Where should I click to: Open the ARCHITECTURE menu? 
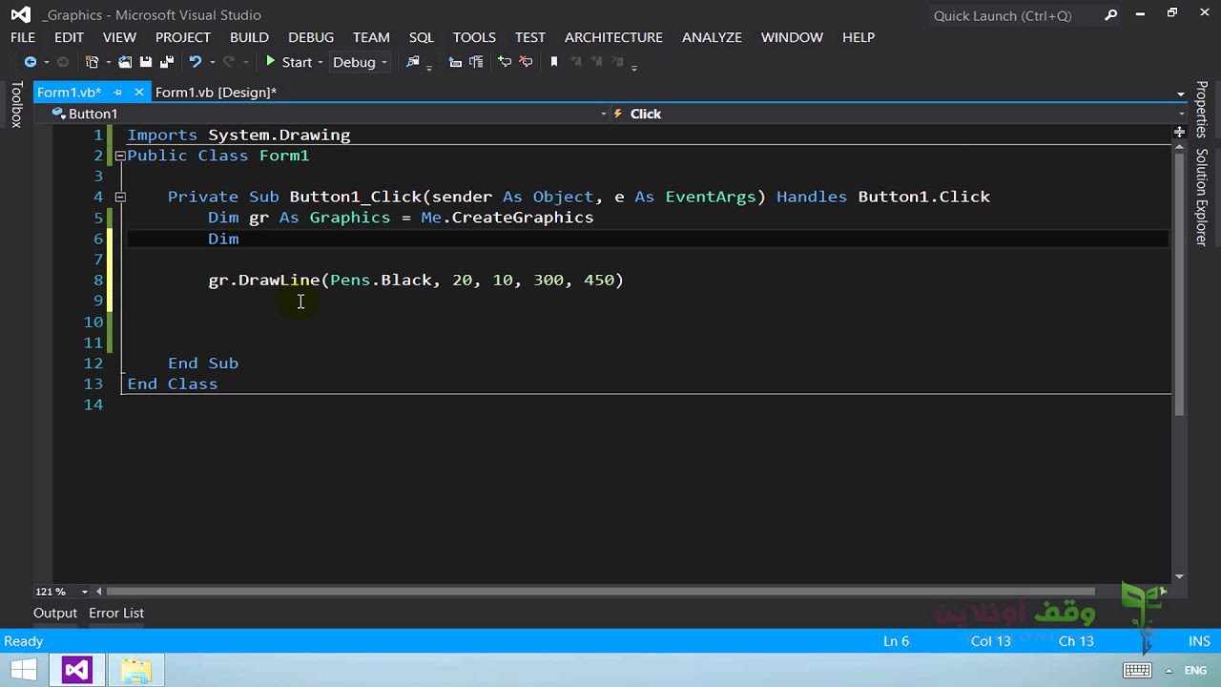[613, 37]
